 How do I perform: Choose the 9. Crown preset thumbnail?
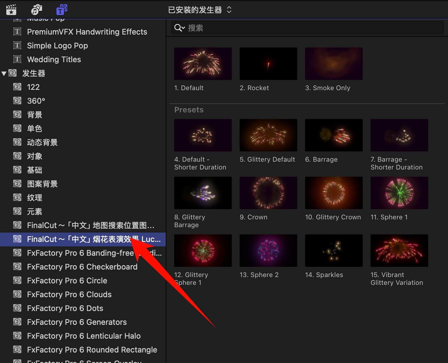click(x=268, y=193)
